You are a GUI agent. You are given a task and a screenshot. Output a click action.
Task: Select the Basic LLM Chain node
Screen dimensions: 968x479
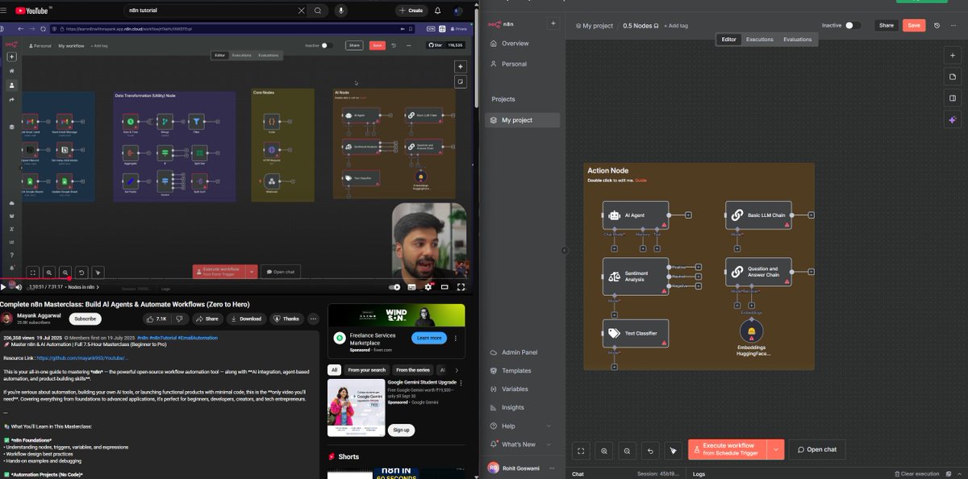758,215
